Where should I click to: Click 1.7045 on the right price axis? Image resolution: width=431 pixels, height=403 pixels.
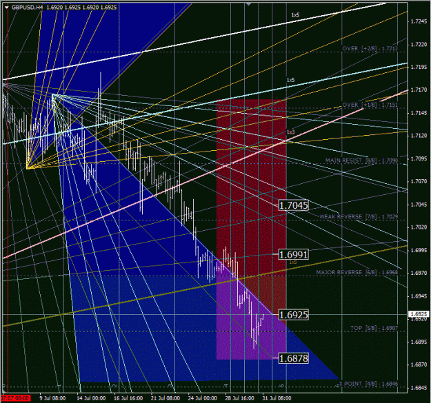click(x=419, y=205)
